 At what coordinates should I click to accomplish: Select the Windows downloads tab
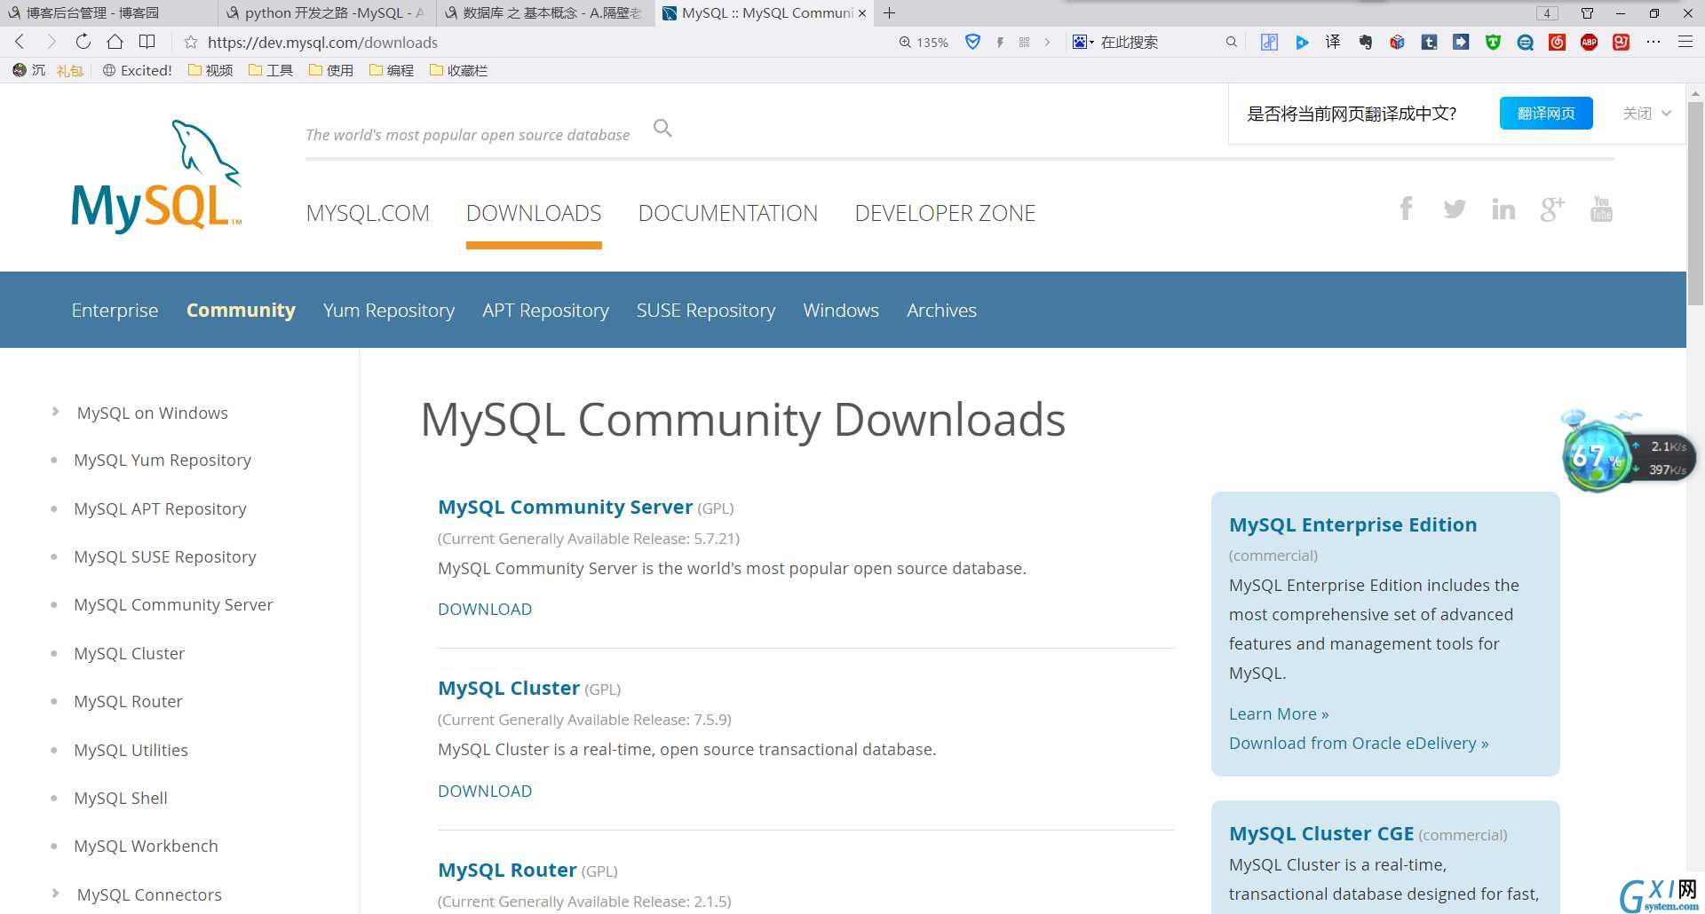841,310
